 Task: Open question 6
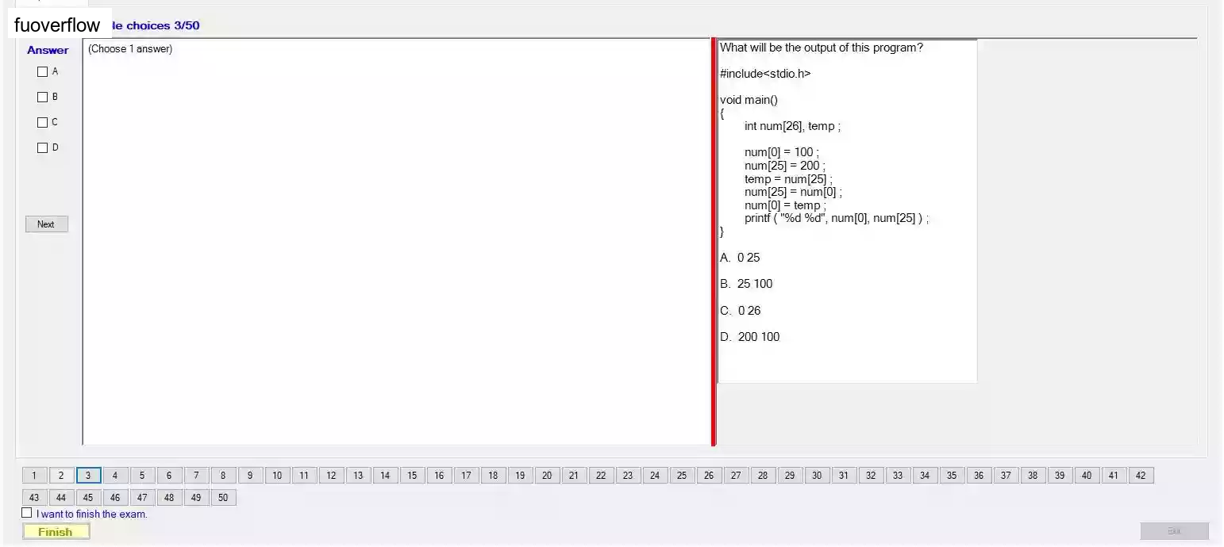click(169, 476)
